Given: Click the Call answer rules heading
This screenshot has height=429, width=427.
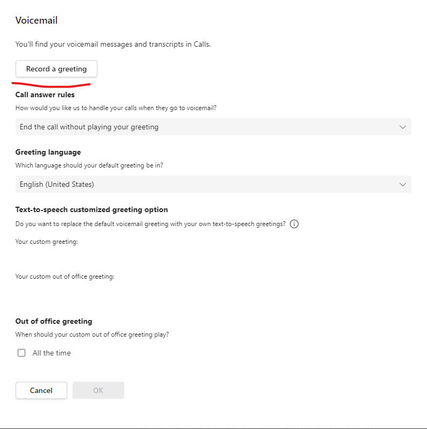Looking at the screenshot, I should click(45, 94).
